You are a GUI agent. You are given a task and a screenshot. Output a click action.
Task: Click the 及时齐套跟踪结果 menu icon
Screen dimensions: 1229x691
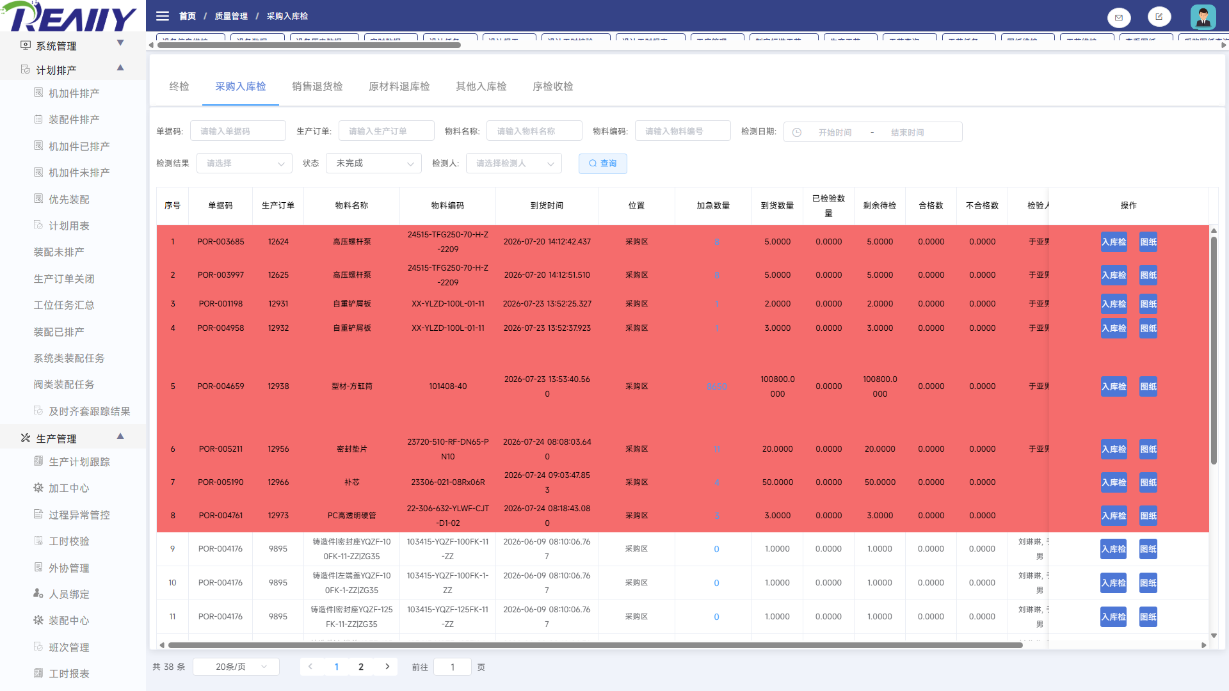38,411
